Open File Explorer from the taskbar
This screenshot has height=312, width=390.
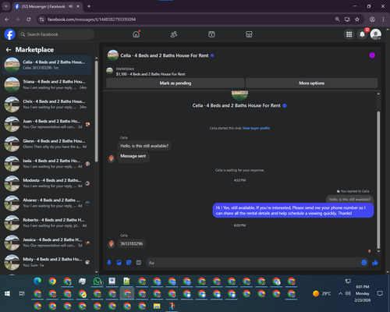157,306
